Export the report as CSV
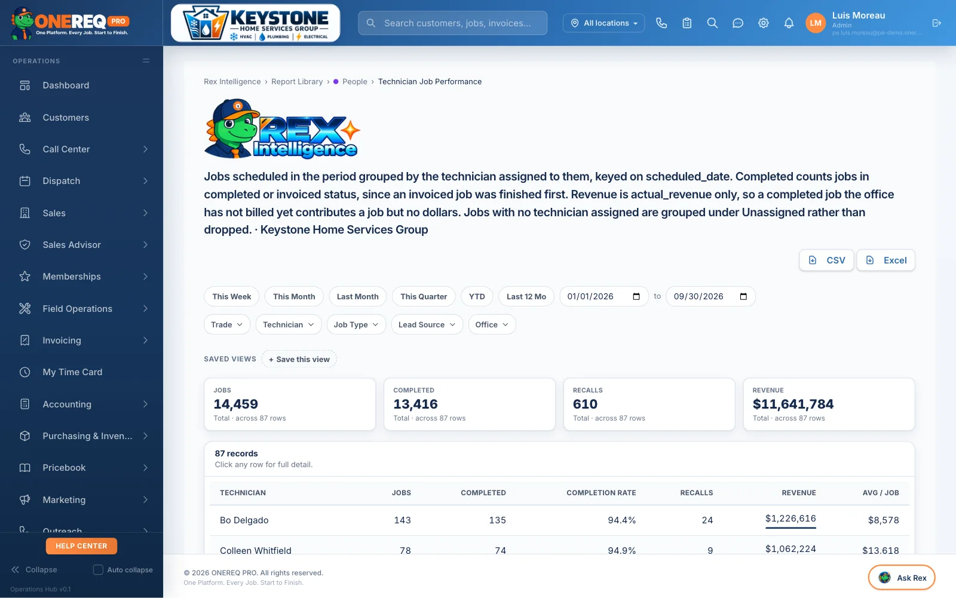The width and height of the screenshot is (956, 598). [826, 260]
